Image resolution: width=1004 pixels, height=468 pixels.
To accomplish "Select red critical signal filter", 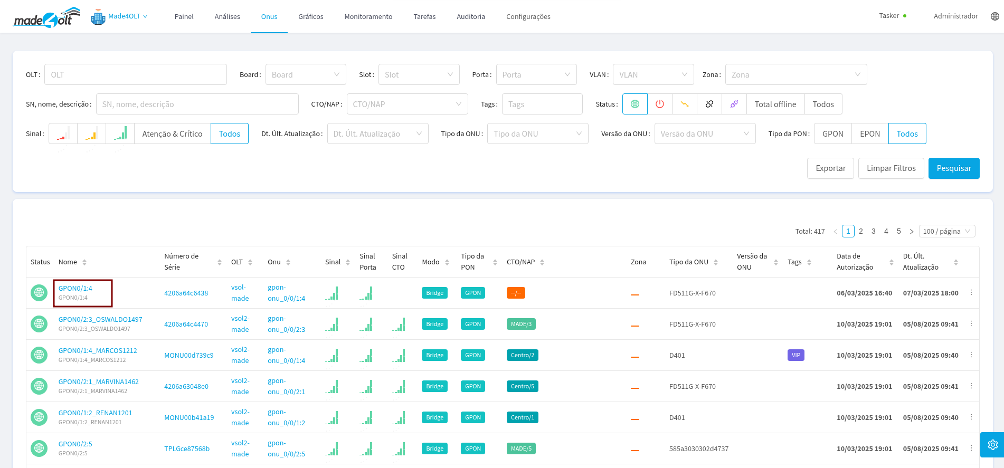I will click(x=63, y=133).
